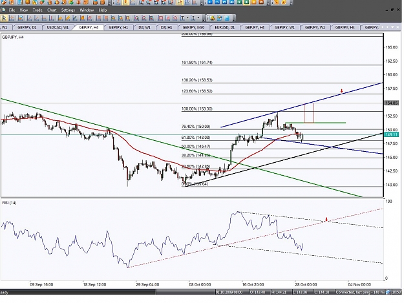Open the View menu
The height and width of the screenshot is (303, 404).
click(24, 10)
